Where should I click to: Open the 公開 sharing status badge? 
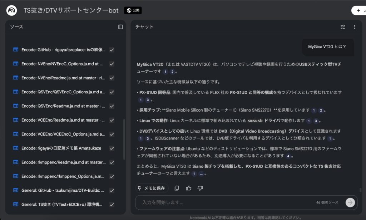(x=133, y=10)
